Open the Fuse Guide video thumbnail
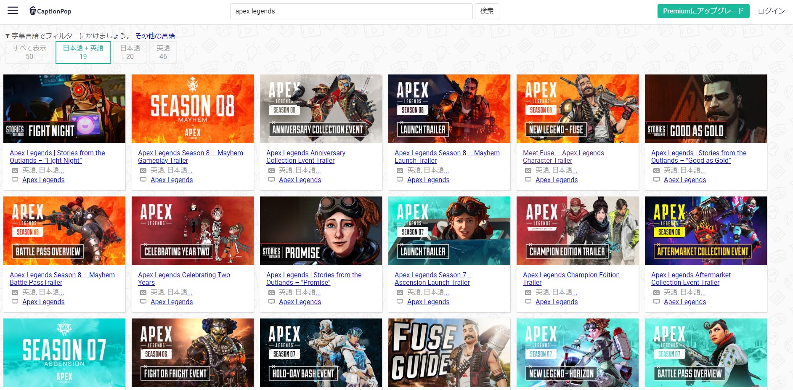Viewport: 793px width, 390px height. 449,353
